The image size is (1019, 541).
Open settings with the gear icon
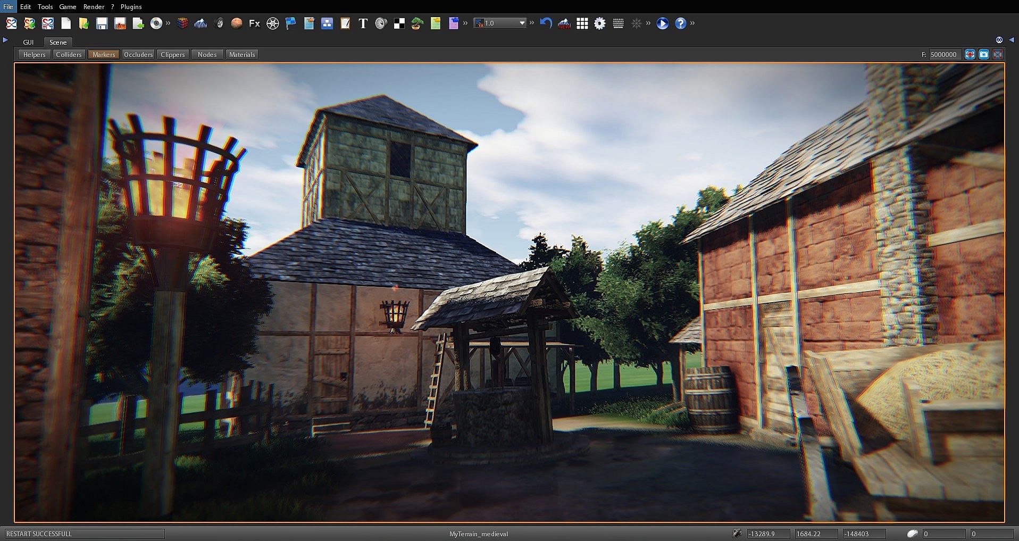[x=600, y=23]
